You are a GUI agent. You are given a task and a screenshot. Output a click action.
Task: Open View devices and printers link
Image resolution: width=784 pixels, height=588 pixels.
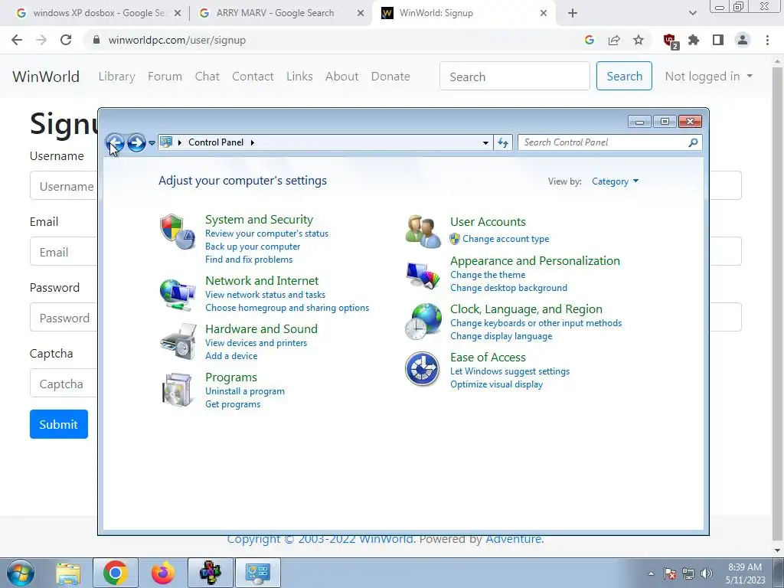256,342
